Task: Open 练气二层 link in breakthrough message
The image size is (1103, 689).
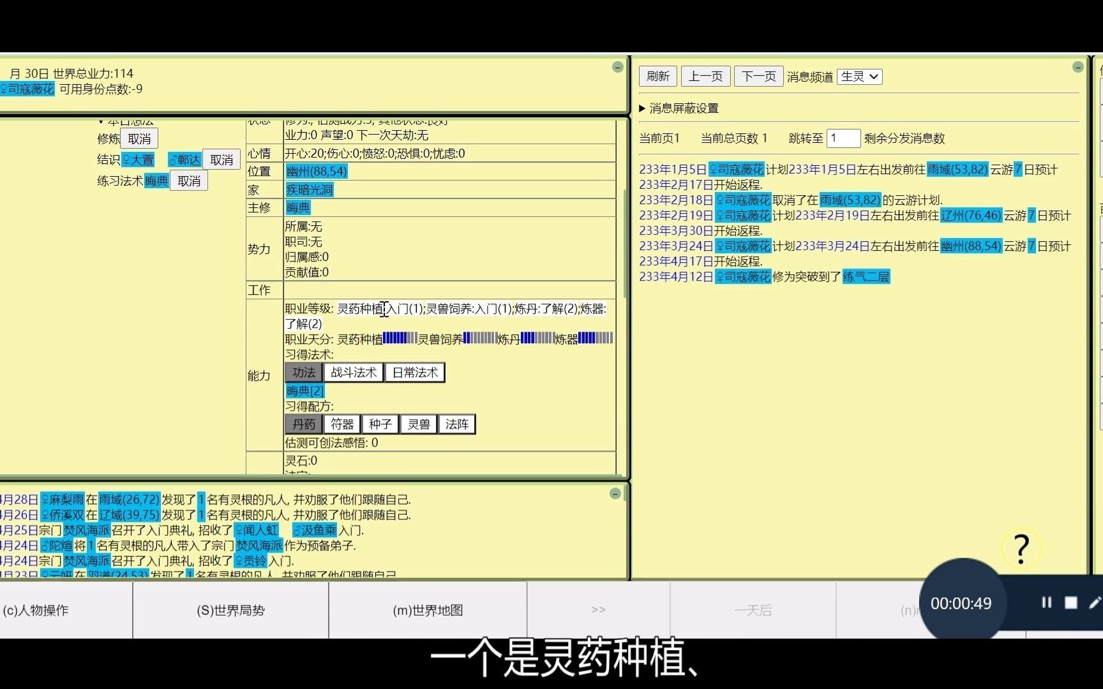Action: [x=866, y=277]
